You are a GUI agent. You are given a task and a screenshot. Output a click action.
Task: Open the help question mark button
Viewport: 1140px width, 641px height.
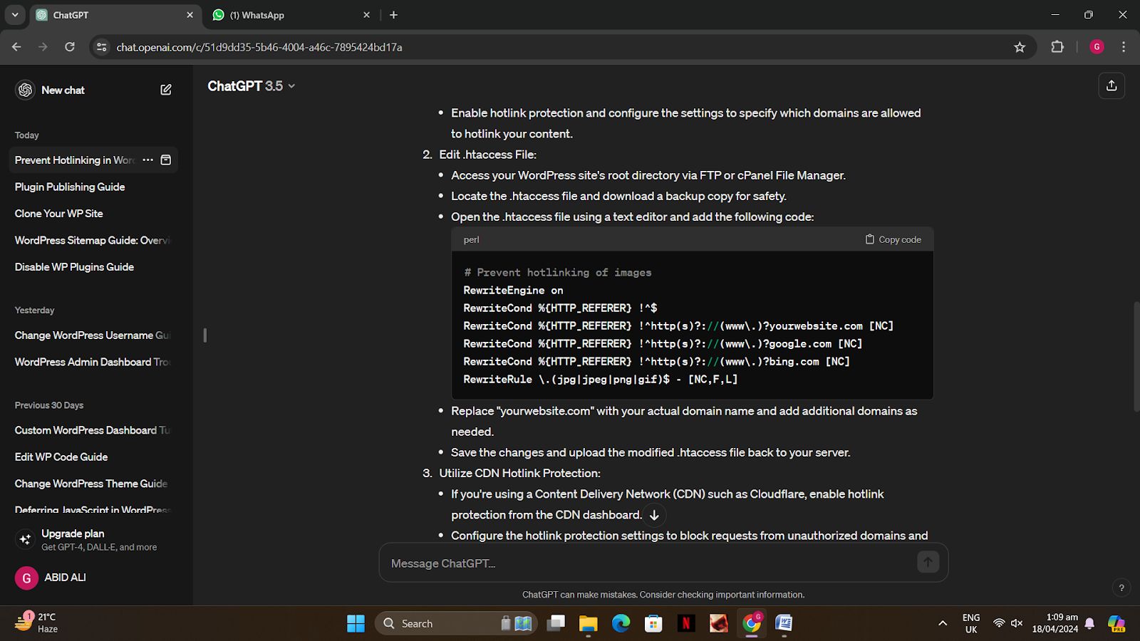tap(1121, 588)
